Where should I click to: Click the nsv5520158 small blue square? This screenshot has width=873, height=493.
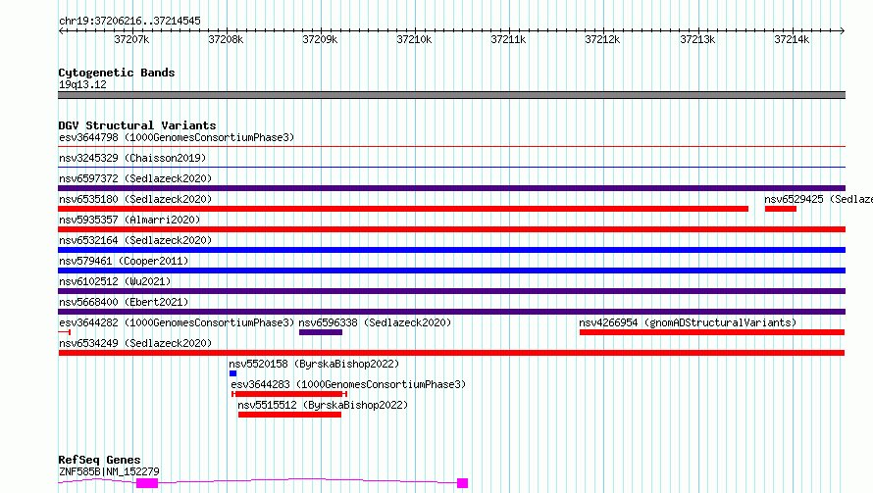tap(232, 373)
